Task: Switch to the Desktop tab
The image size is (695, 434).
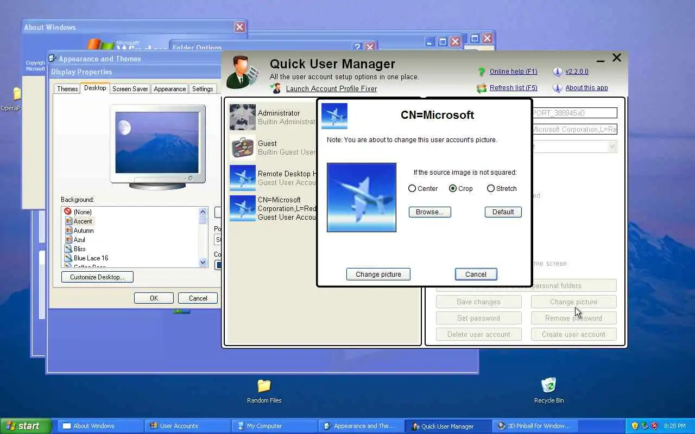Action: pos(95,88)
